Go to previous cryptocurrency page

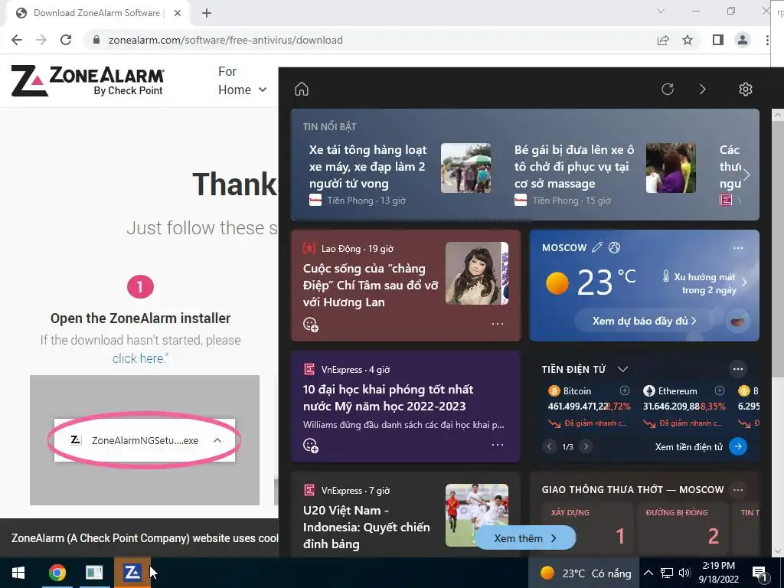click(549, 446)
